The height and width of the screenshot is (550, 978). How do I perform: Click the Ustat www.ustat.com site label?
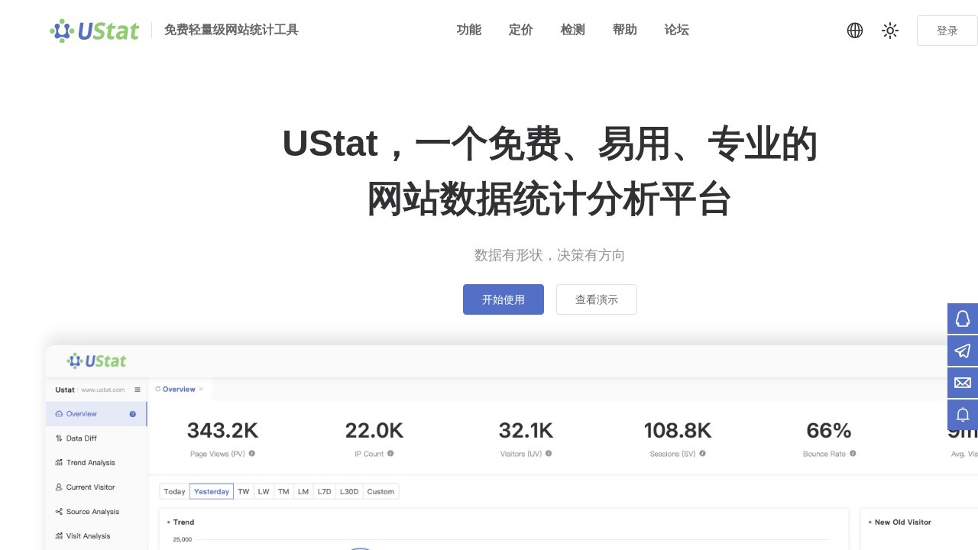click(90, 390)
